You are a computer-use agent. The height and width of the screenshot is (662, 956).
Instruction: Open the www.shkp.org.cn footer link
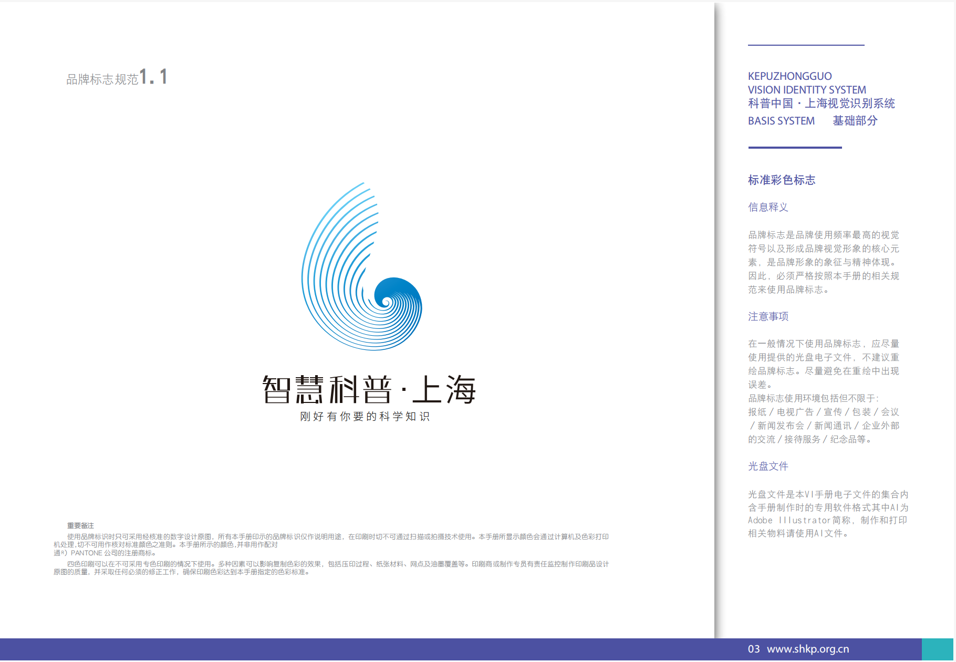coord(808,649)
